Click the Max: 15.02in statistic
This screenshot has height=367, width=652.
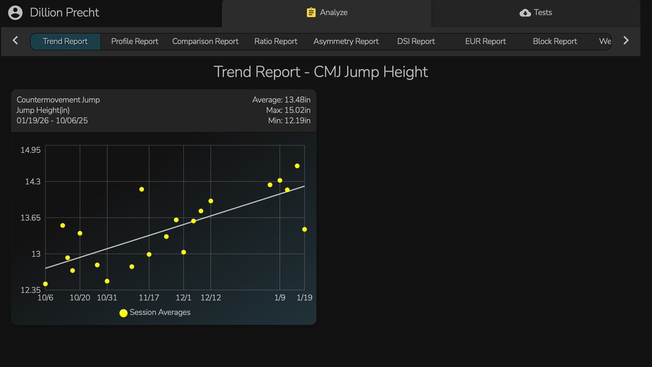287,110
